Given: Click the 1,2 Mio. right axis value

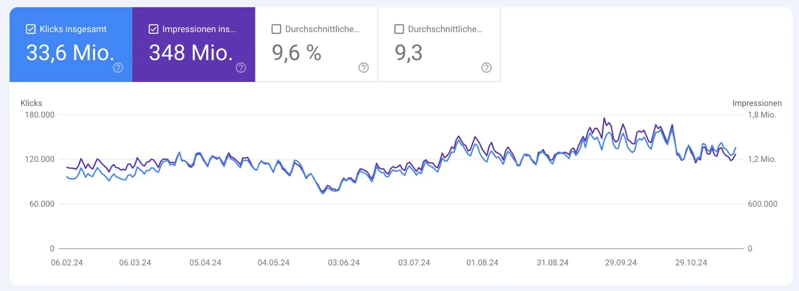Looking at the screenshot, I should click(x=762, y=159).
